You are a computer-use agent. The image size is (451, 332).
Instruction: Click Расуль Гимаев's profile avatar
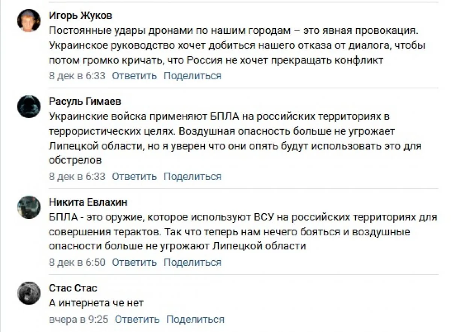pos(29,107)
